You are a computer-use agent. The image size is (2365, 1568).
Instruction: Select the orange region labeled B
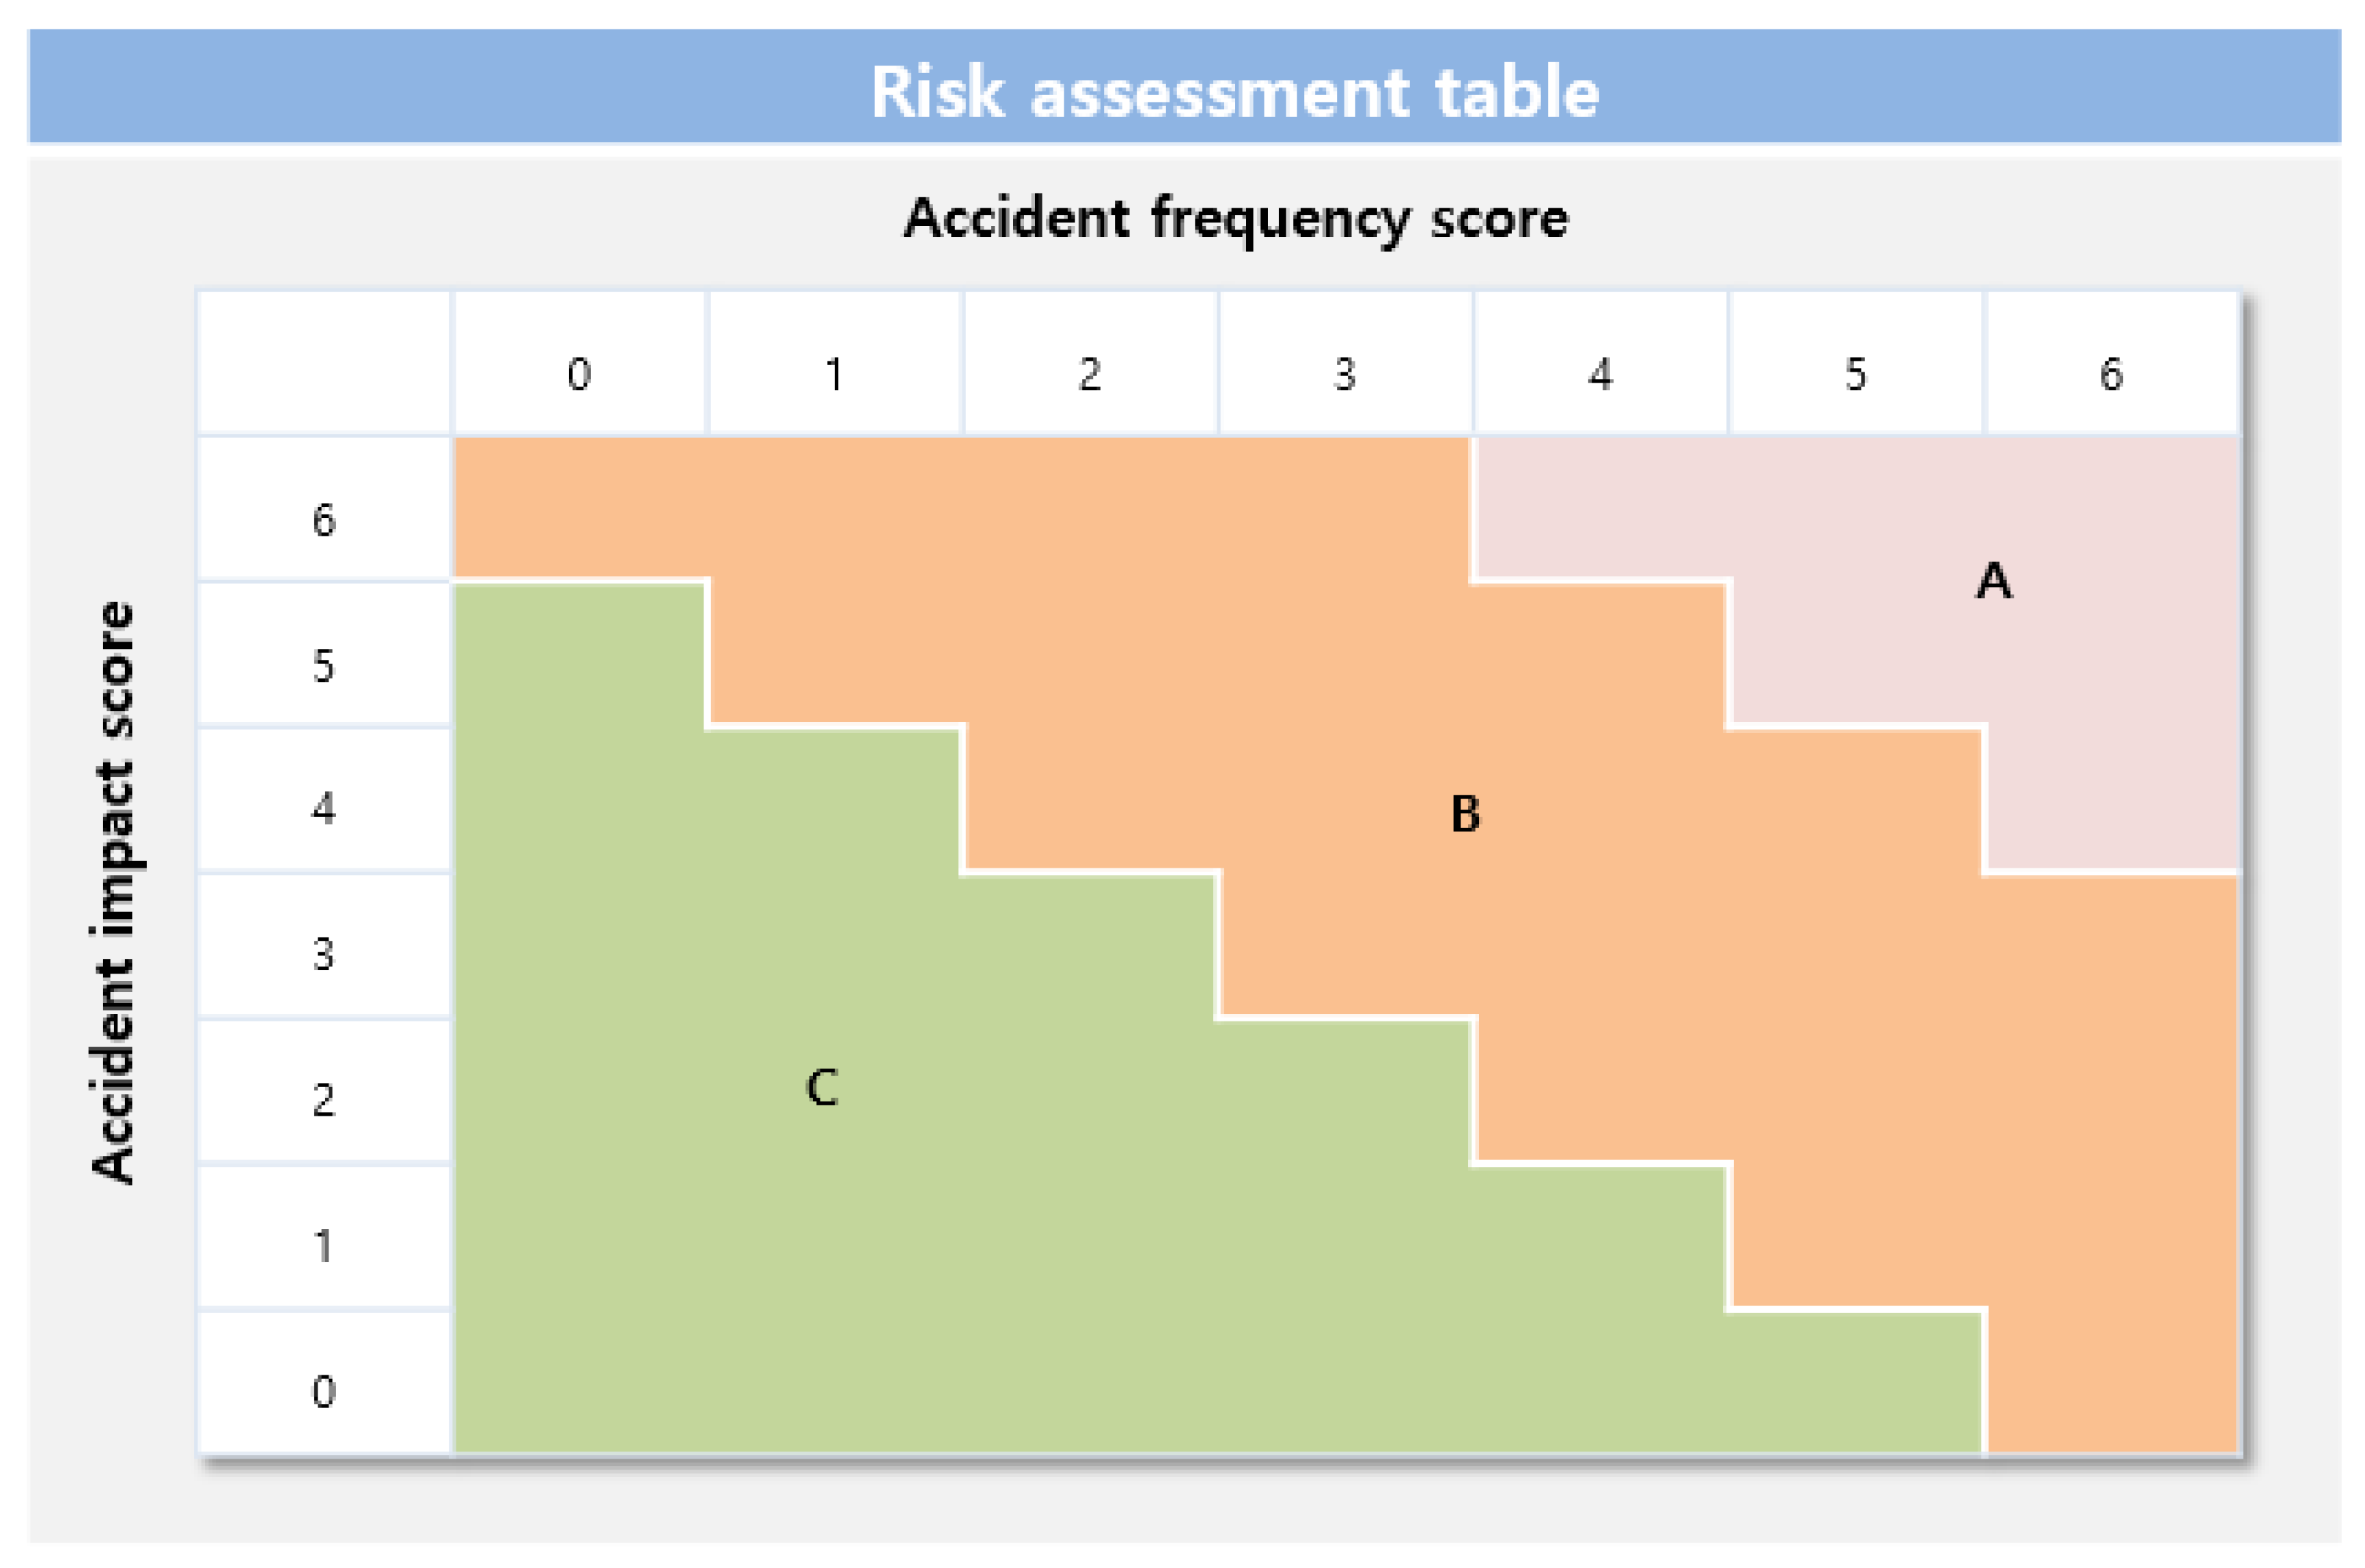click(1465, 813)
